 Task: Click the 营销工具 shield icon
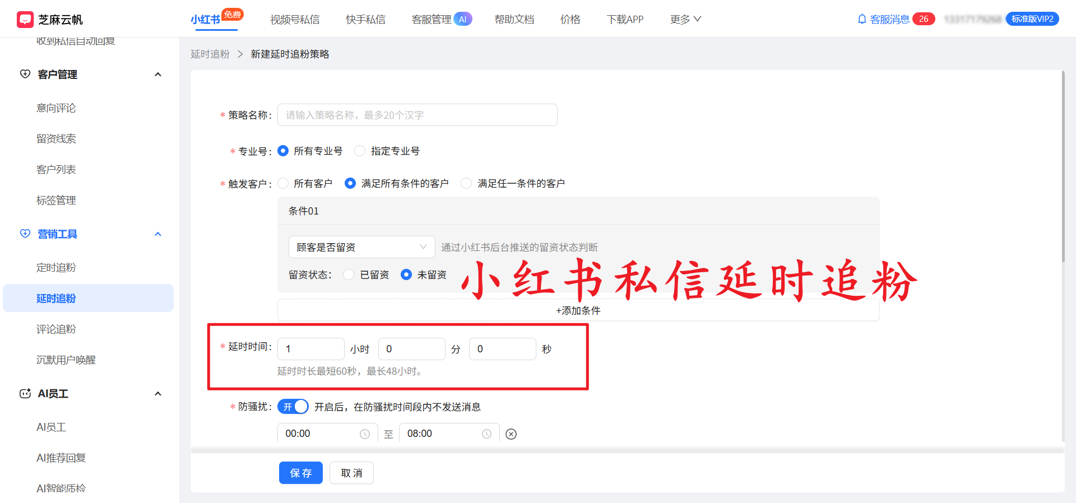coord(25,234)
